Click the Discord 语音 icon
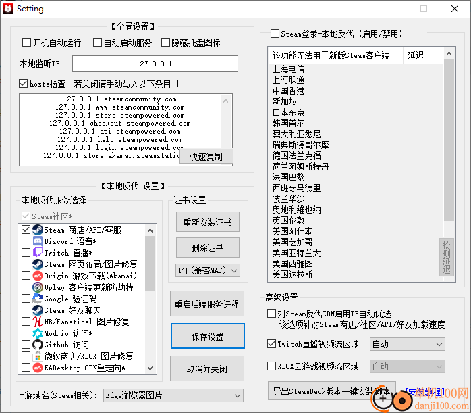The image size is (471, 413). tap(38, 241)
